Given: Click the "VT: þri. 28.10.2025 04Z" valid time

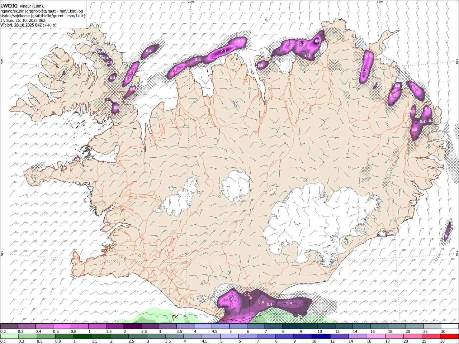Looking at the screenshot, I should click(21, 25).
